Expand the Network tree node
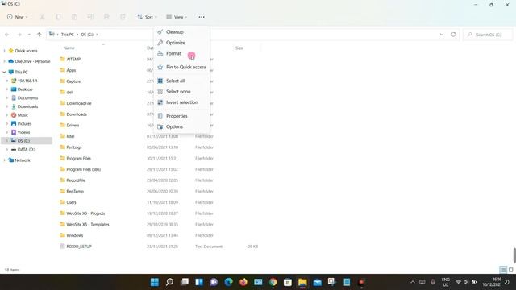516x290 pixels. 4,160
